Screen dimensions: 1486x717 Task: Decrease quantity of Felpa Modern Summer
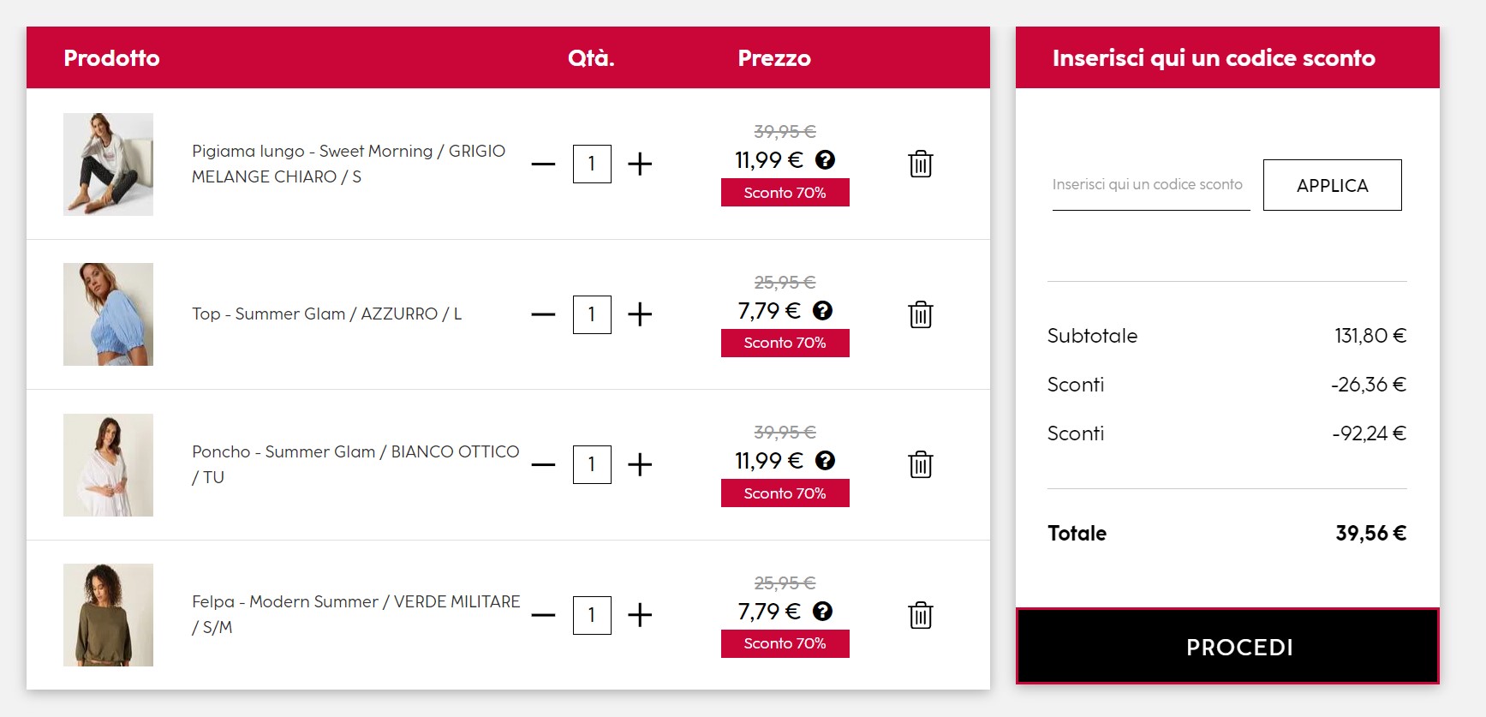[543, 615]
